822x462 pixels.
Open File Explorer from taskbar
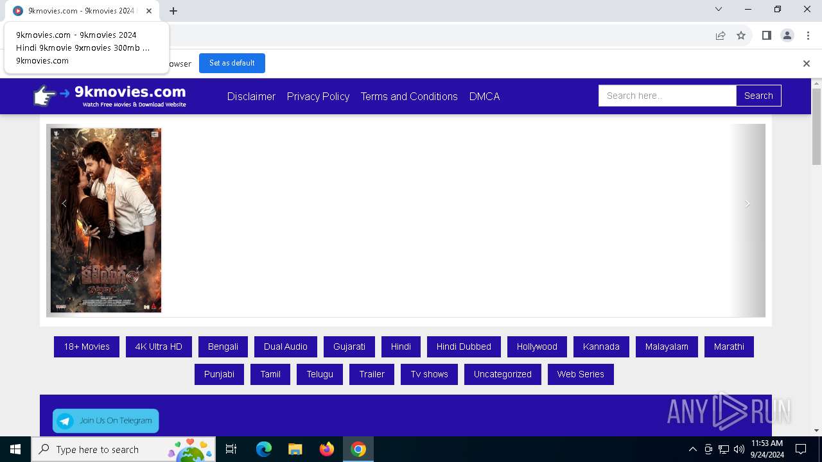(295, 449)
